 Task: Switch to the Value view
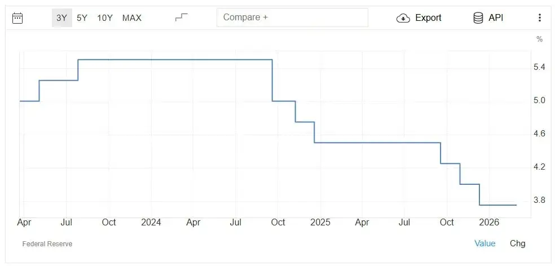(485, 243)
